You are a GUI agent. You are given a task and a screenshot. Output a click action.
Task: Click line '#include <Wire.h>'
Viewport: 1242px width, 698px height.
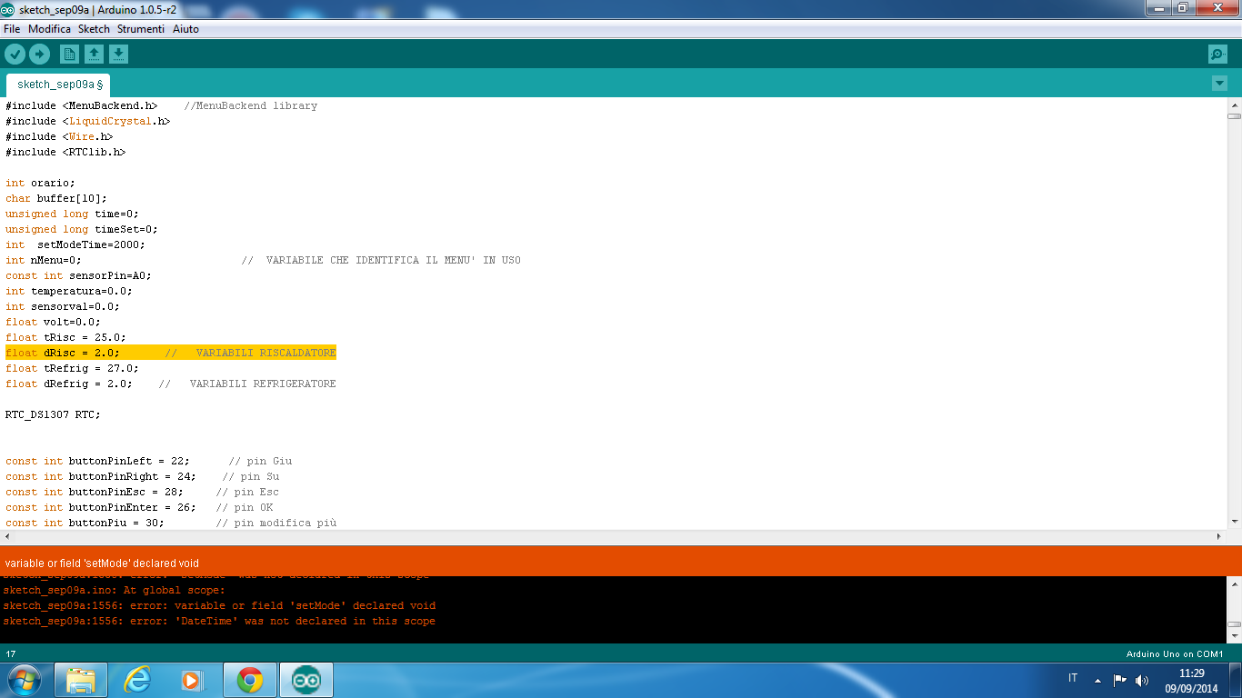pyautogui.click(x=59, y=136)
